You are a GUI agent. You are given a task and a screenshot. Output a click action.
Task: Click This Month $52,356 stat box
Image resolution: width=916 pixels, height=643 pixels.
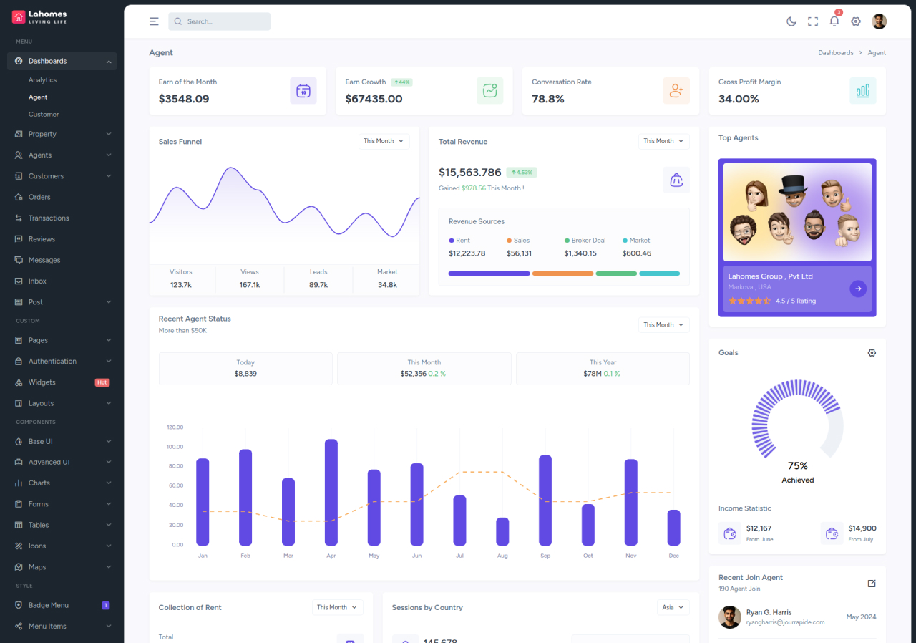[x=424, y=368]
